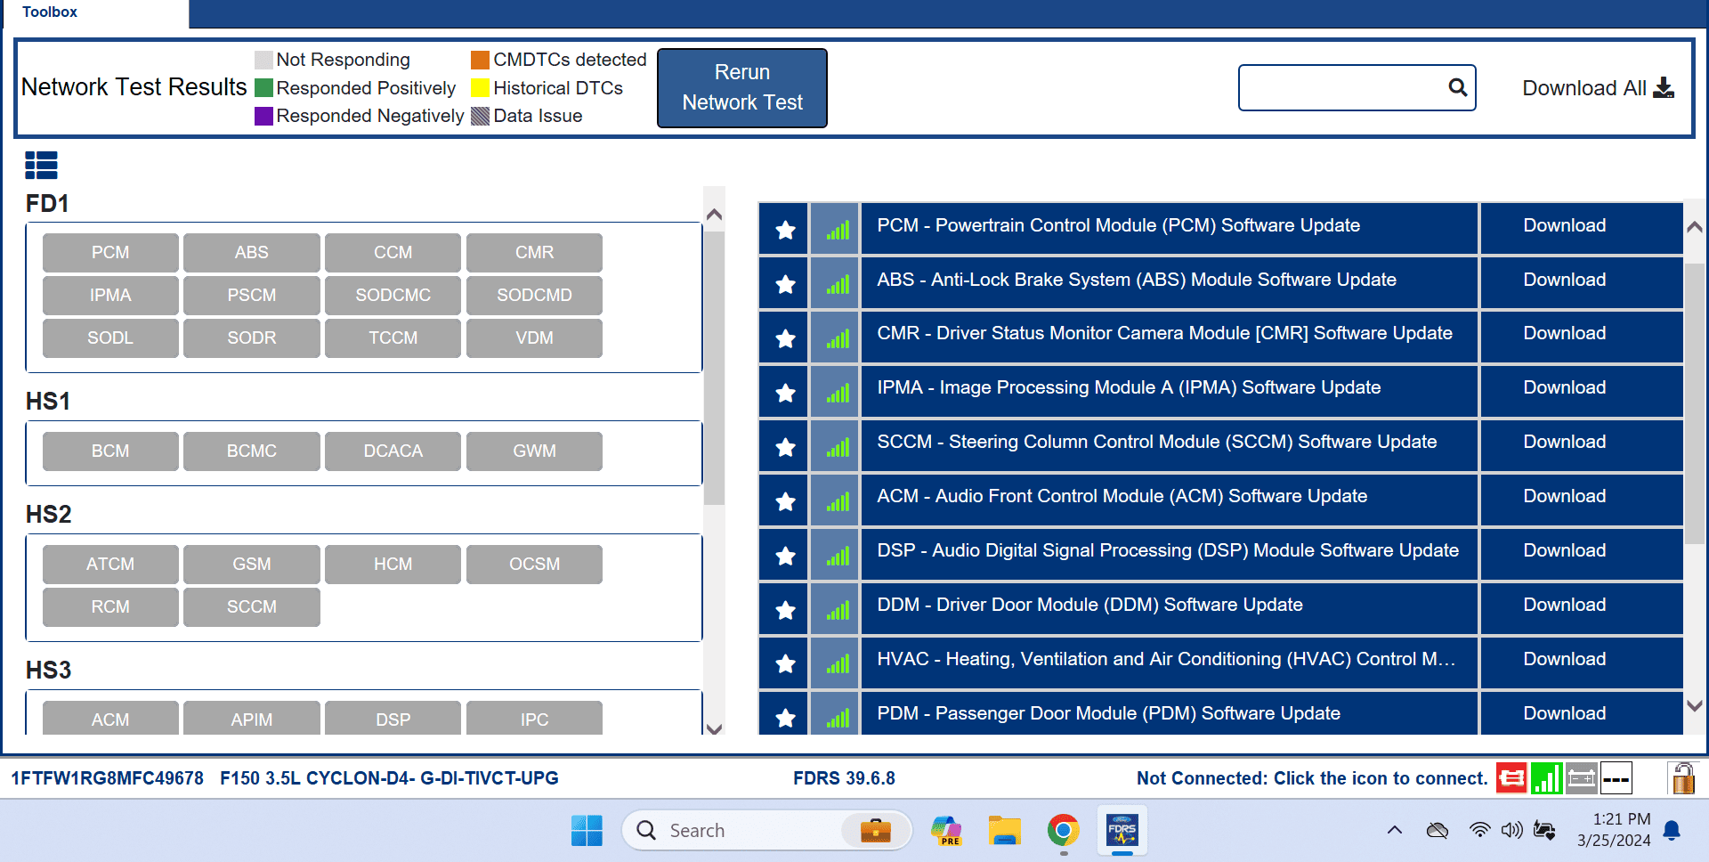Show hidden system tray icons
This screenshot has height=862, width=1709.
coord(1395,830)
